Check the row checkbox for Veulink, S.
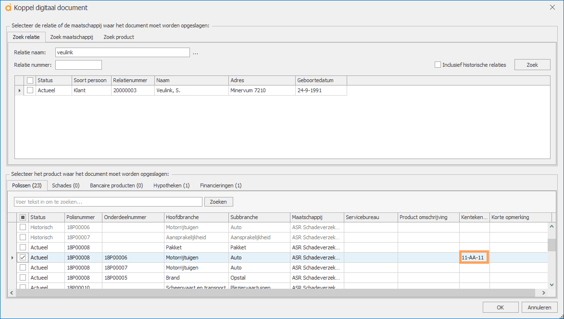564x319 pixels. pyautogui.click(x=30, y=90)
